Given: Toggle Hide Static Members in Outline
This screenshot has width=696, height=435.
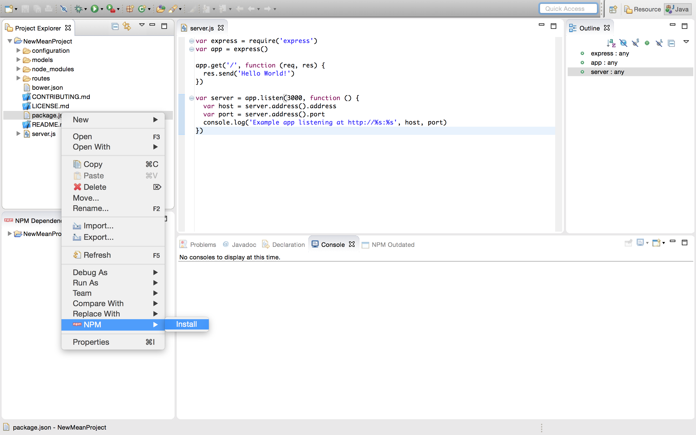Looking at the screenshot, I should (635, 43).
